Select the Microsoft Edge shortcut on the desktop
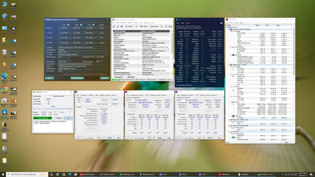 [x=4, y=78]
